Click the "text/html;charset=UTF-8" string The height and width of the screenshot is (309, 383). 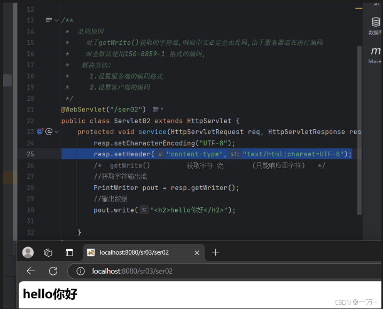coord(293,154)
